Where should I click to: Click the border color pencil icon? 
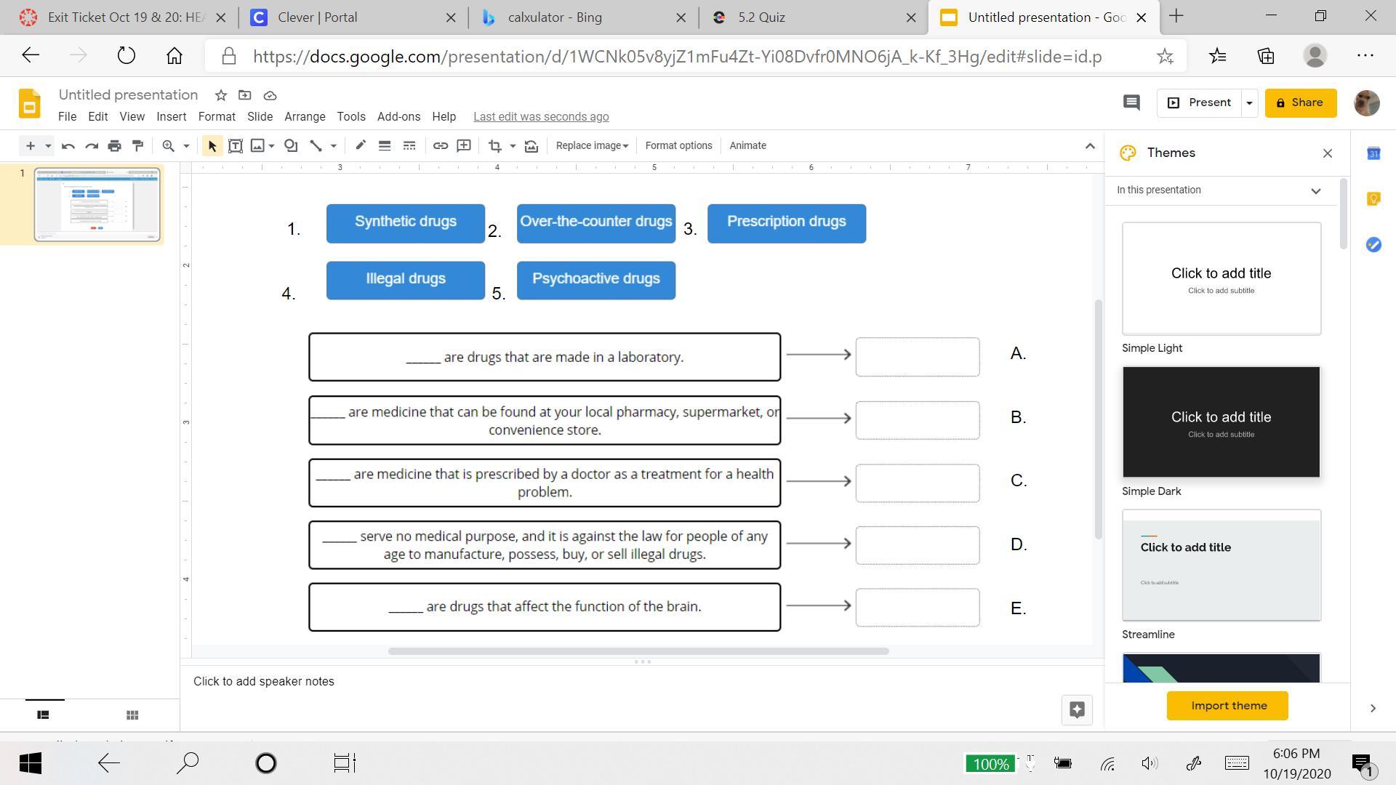360,146
